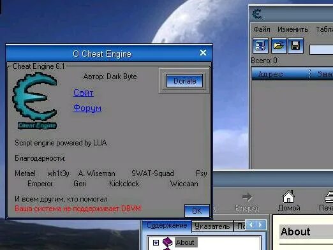Open the Файл menu in main window
Image resolution: width=333 pixels, height=250 pixels.
(x=262, y=29)
